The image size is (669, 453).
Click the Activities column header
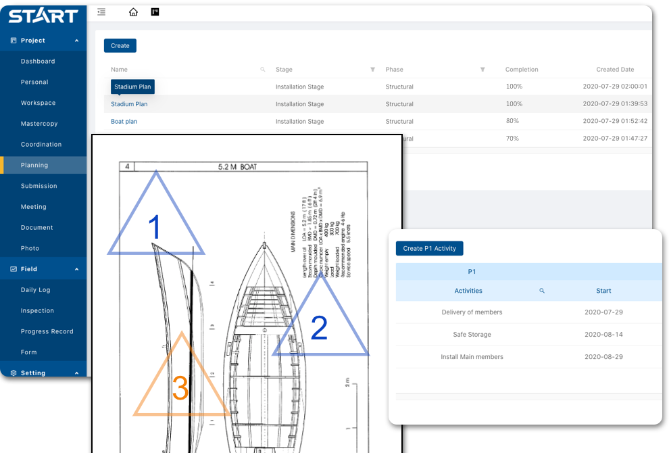pos(468,291)
